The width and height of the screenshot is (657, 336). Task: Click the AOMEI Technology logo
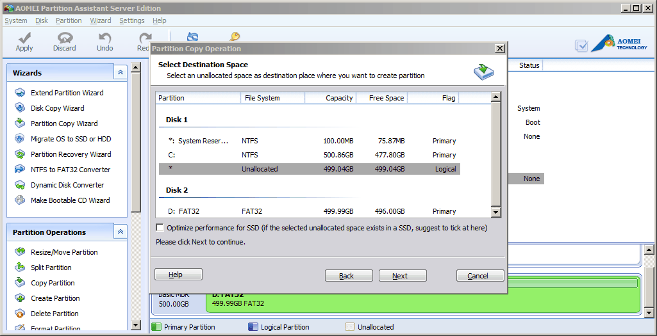point(619,44)
